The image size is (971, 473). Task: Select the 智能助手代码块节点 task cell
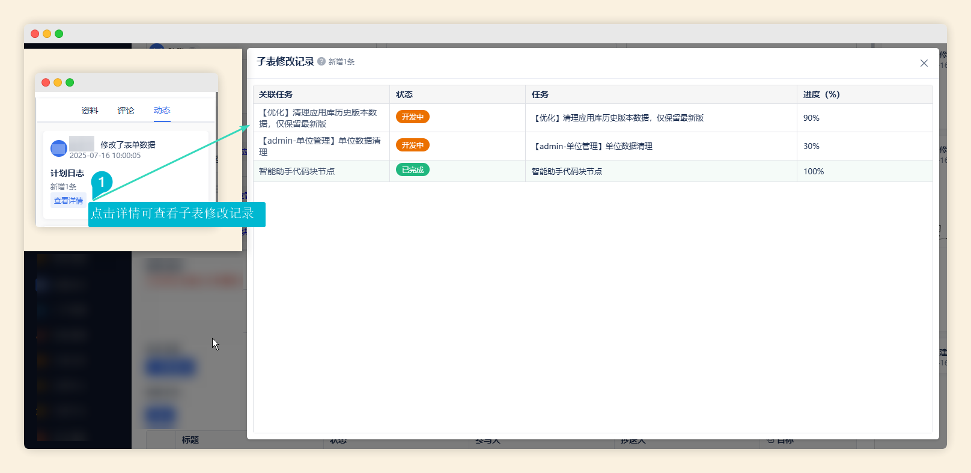click(567, 171)
